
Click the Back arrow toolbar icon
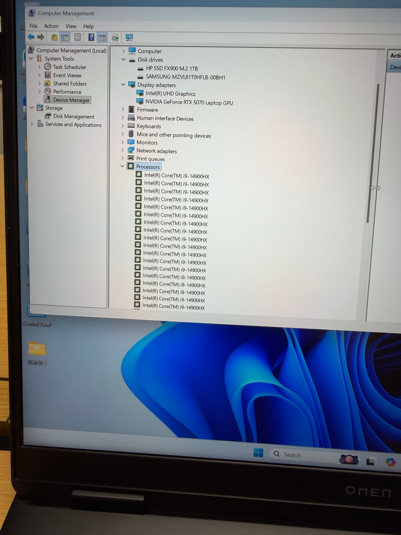pos(31,37)
